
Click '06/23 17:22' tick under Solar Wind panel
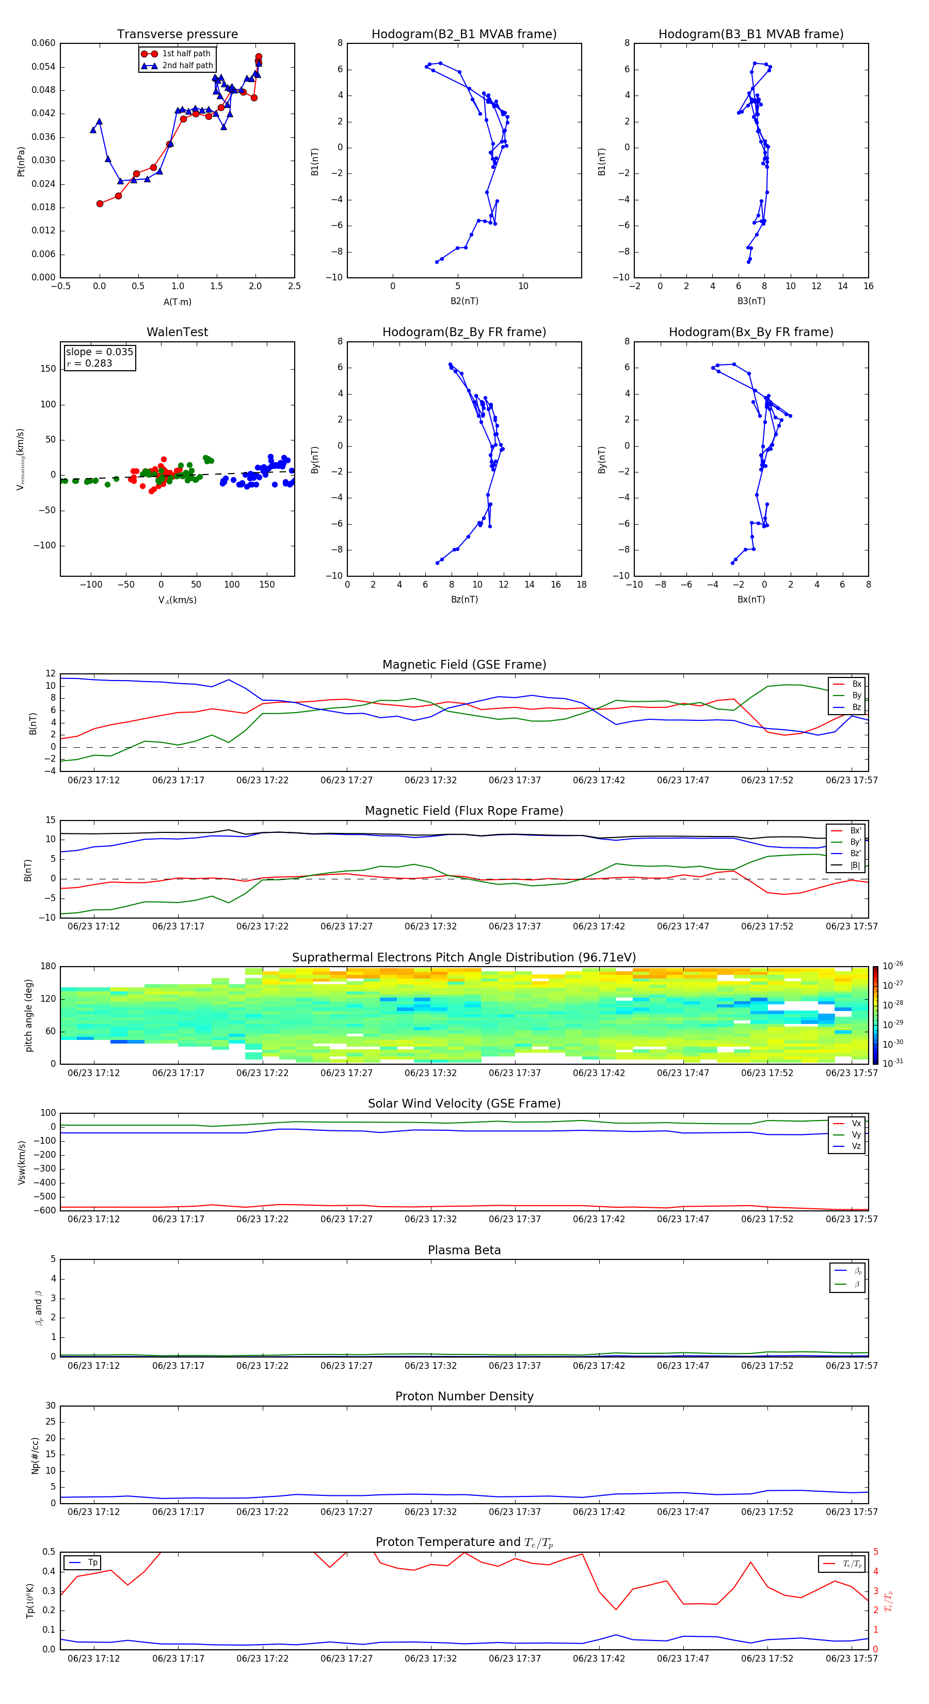coord(263,1219)
